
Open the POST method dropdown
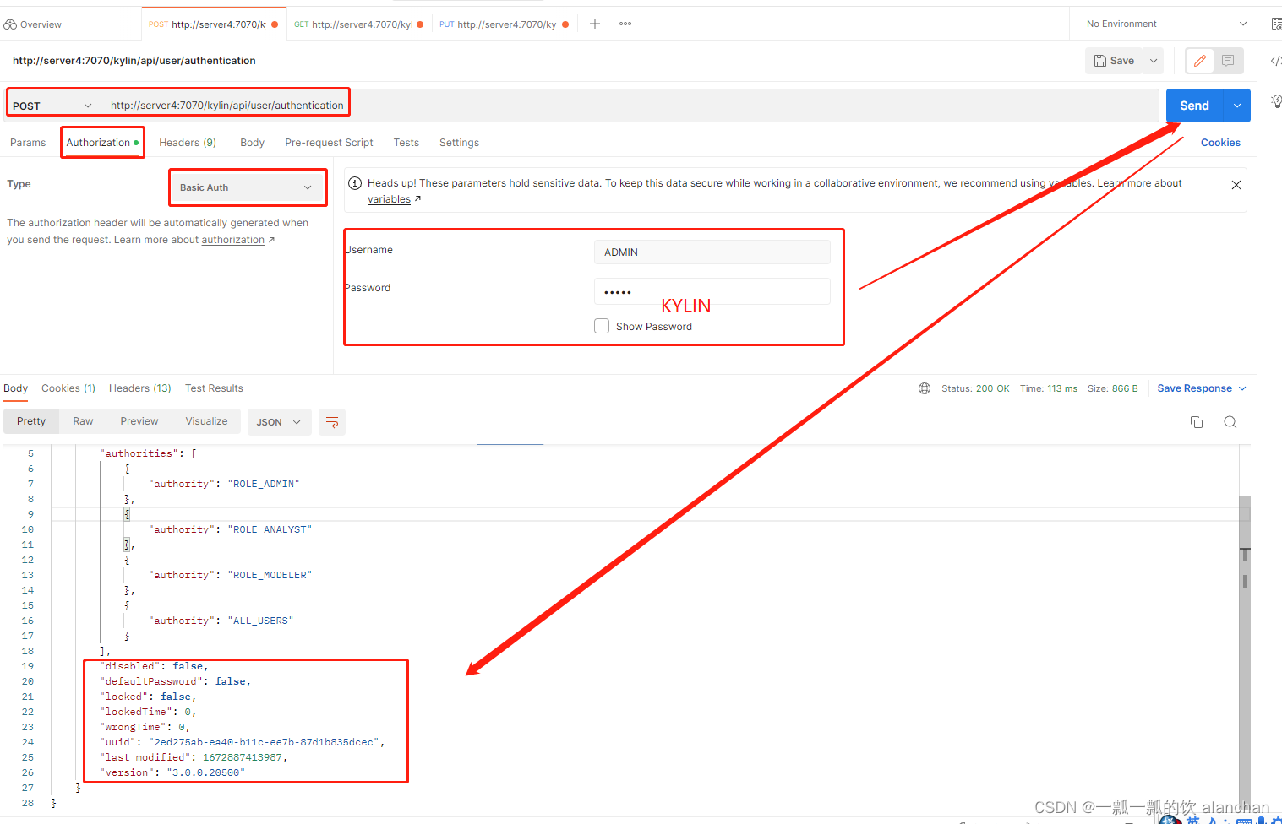click(52, 106)
